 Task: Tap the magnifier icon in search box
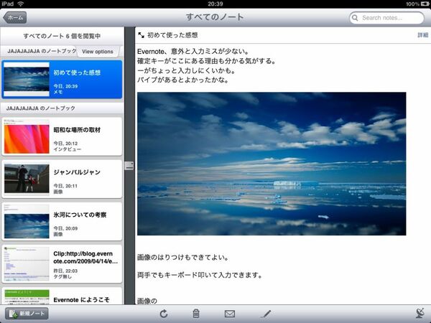(x=355, y=18)
